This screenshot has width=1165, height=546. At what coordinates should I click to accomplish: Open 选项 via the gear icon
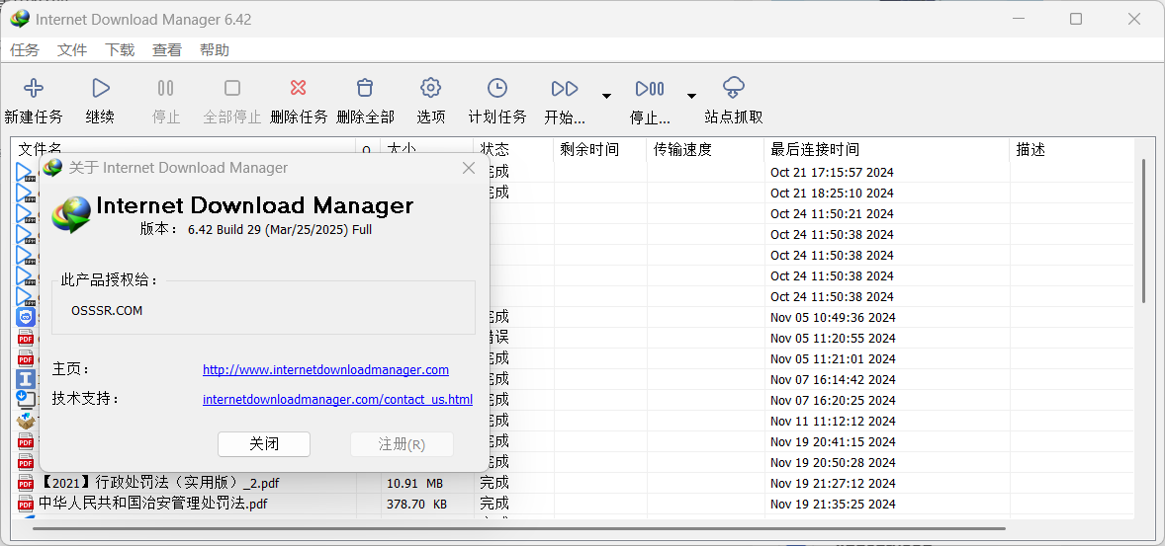coord(430,88)
